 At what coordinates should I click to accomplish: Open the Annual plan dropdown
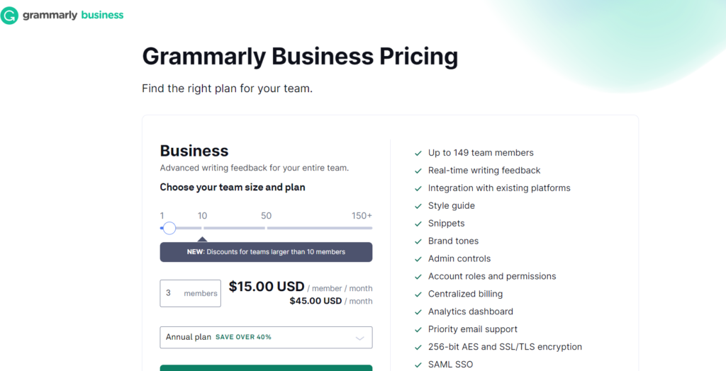coord(266,337)
